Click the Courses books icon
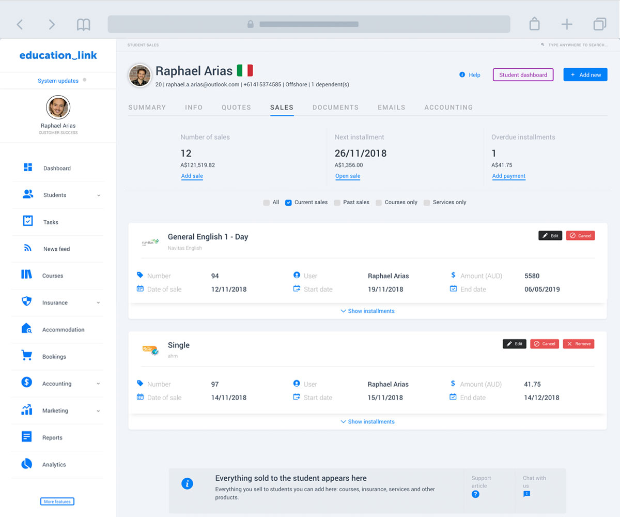 27,275
